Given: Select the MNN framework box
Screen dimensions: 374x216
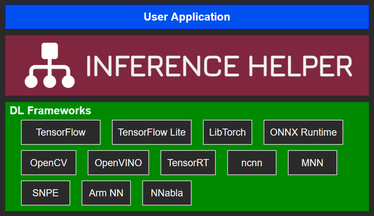Looking at the screenshot, I should coord(313,162).
